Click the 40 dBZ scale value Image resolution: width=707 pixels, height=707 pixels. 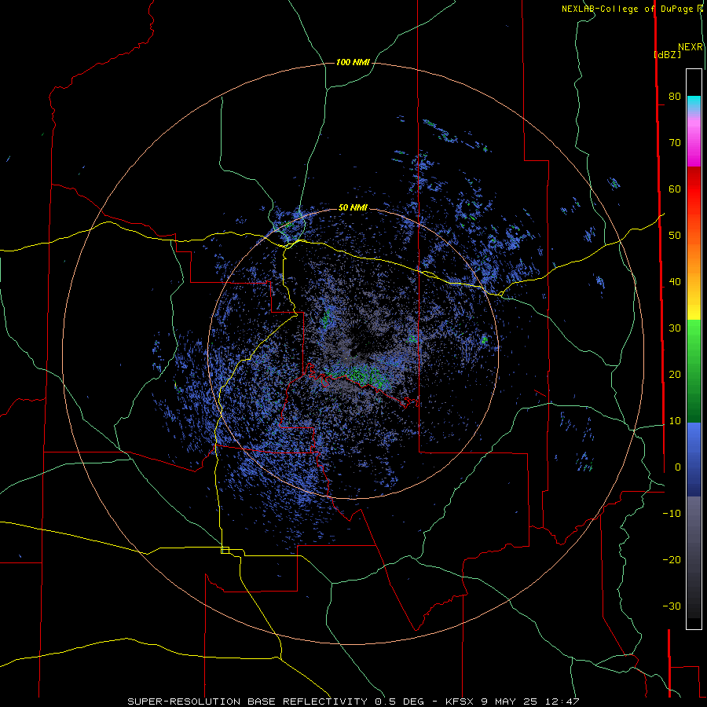tap(675, 282)
